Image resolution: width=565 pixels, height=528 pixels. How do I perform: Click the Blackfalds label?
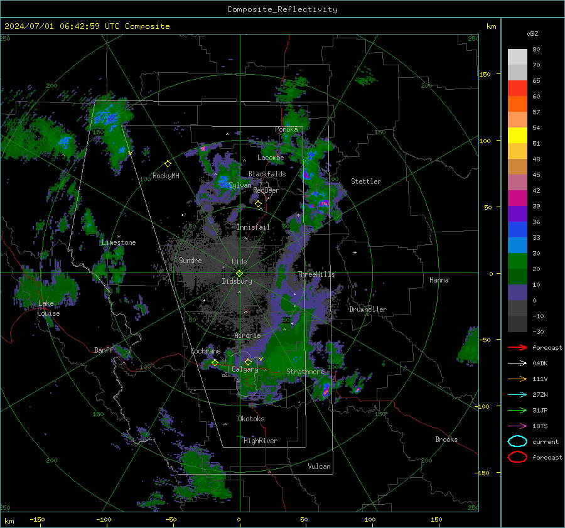[267, 174]
